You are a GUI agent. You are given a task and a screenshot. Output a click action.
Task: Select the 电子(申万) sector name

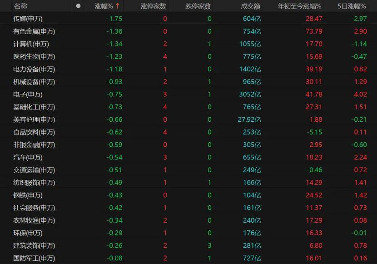(x=28, y=95)
